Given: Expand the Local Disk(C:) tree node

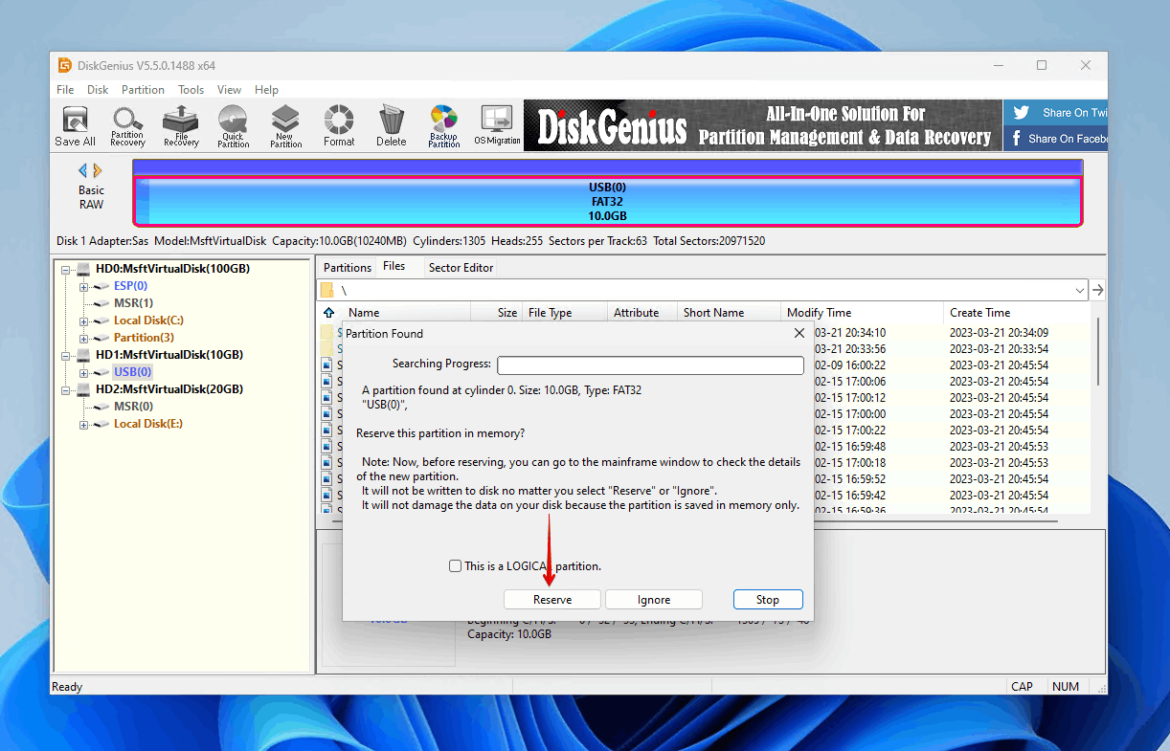Looking at the screenshot, I should point(83,321).
